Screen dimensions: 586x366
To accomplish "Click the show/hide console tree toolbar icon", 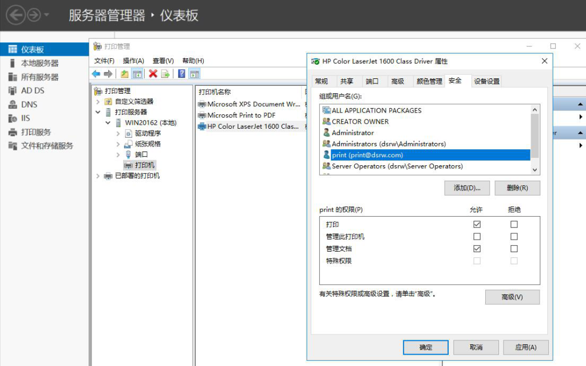I will 137,74.
